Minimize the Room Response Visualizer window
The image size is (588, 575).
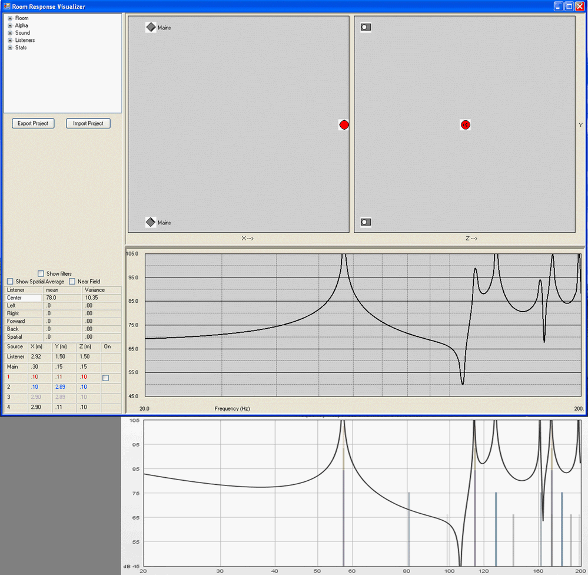[x=559, y=6]
